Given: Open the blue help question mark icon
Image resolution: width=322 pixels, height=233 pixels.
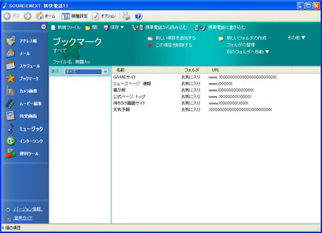Looking at the screenshot, I should point(138,16).
